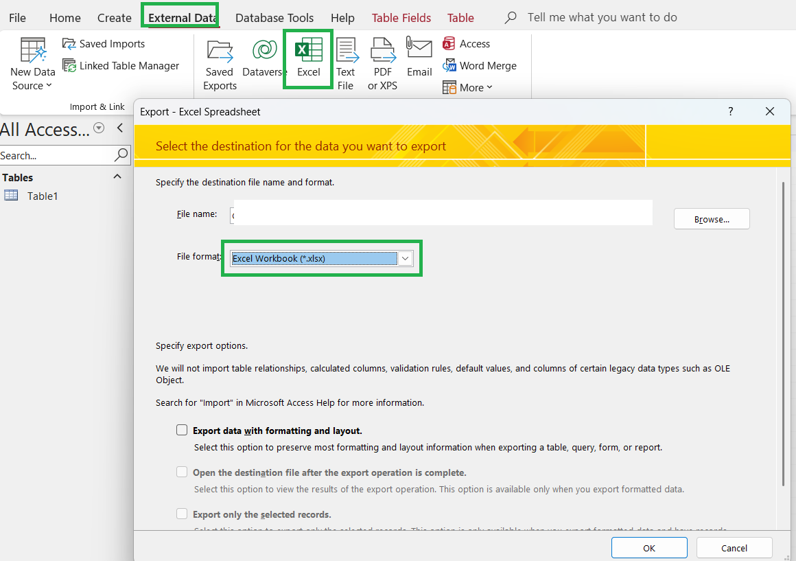Tick Export only the selected records
The image size is (796, 561).
[182, 514]
